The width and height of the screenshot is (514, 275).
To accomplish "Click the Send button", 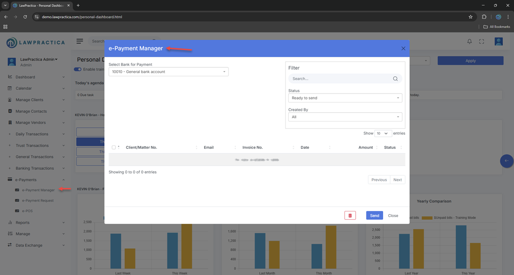I will [x=374, y=216].
